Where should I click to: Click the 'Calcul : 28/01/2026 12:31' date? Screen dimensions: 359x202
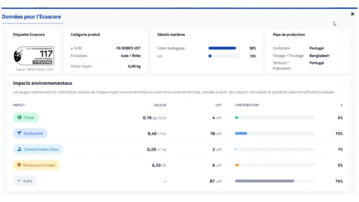click(x=35, y=69)
